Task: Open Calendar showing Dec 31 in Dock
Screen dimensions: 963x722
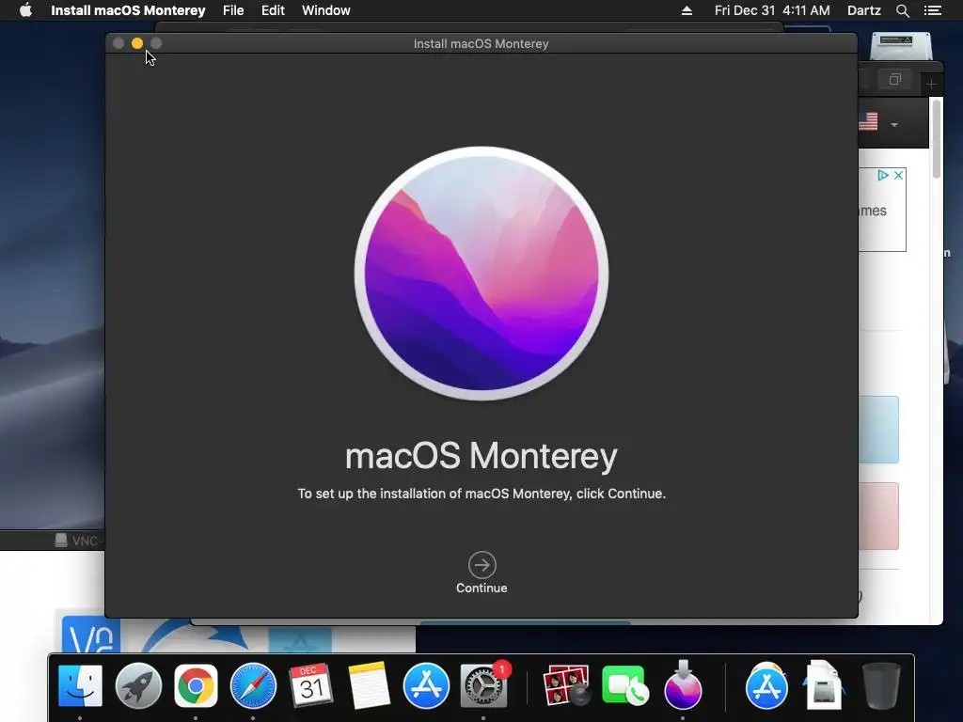Action: 310,685
